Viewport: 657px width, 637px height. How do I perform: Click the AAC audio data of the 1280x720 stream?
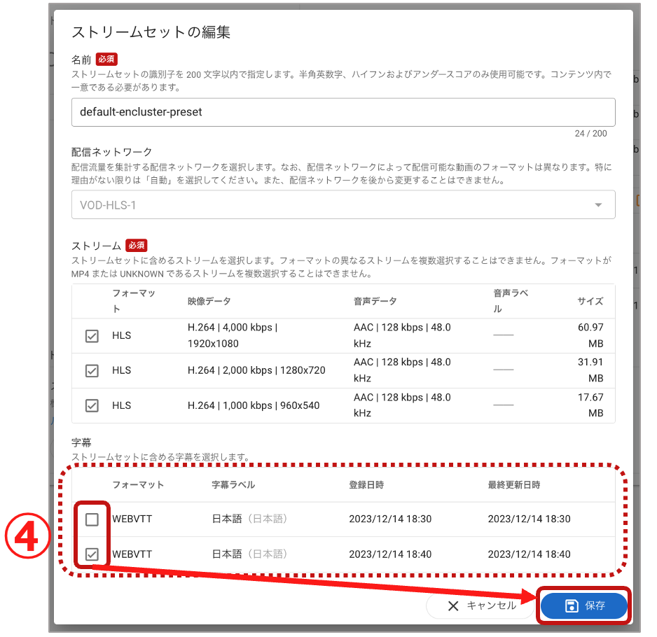pyautogui.click(x=402, y=370)
